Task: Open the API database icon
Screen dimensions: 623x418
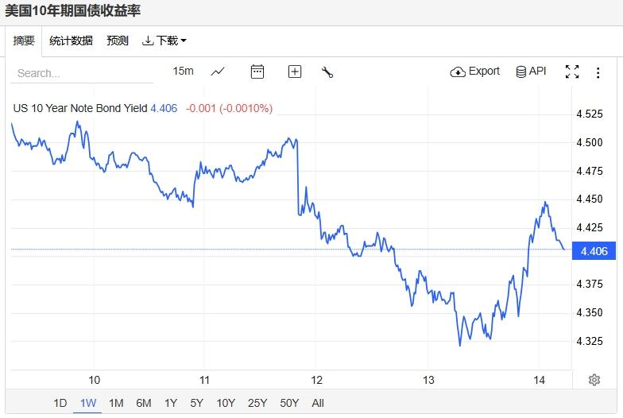Action: [531, 72]
